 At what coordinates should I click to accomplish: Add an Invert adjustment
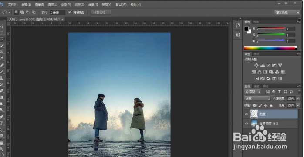[x=257, y=79]
